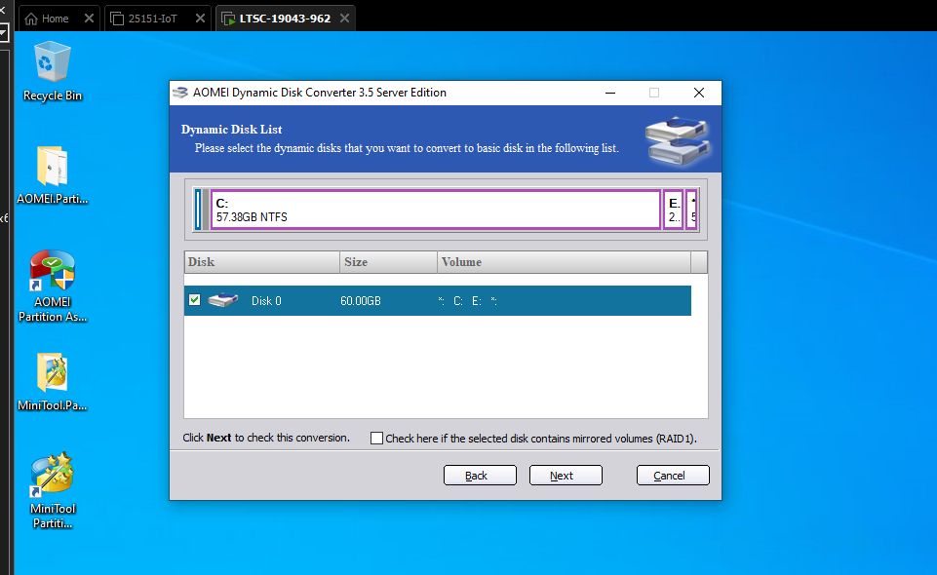This screenshot has width=937, height=575.
Task: Click the Disk 0 drive icon
Action: click(x=223, y=300)
